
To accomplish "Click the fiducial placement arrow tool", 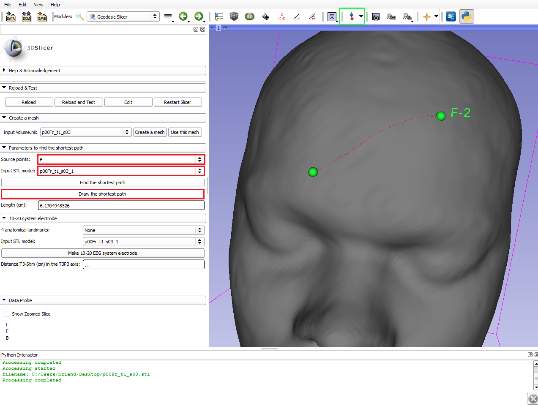I will (351, 16).
